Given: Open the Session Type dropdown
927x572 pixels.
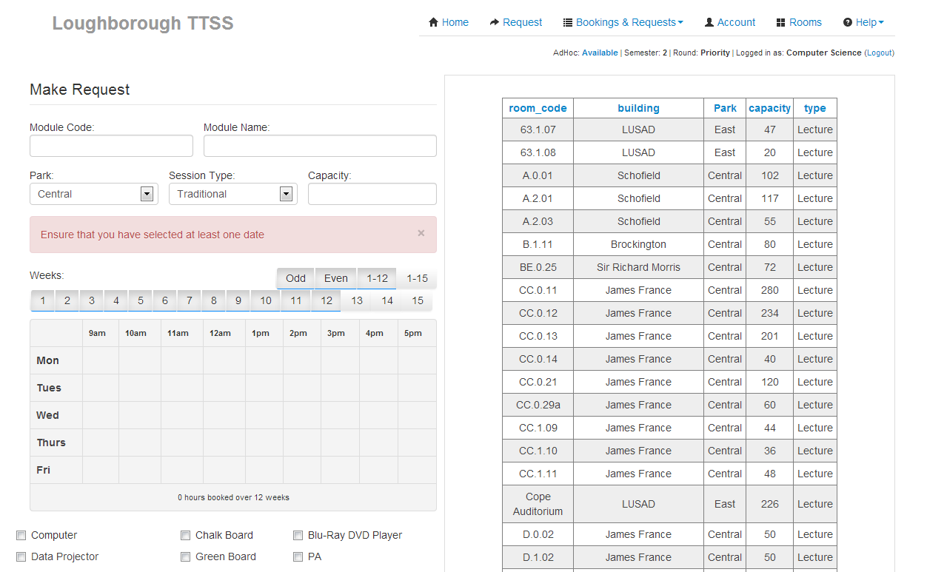Looking at the screenshot, I should 232,194.
